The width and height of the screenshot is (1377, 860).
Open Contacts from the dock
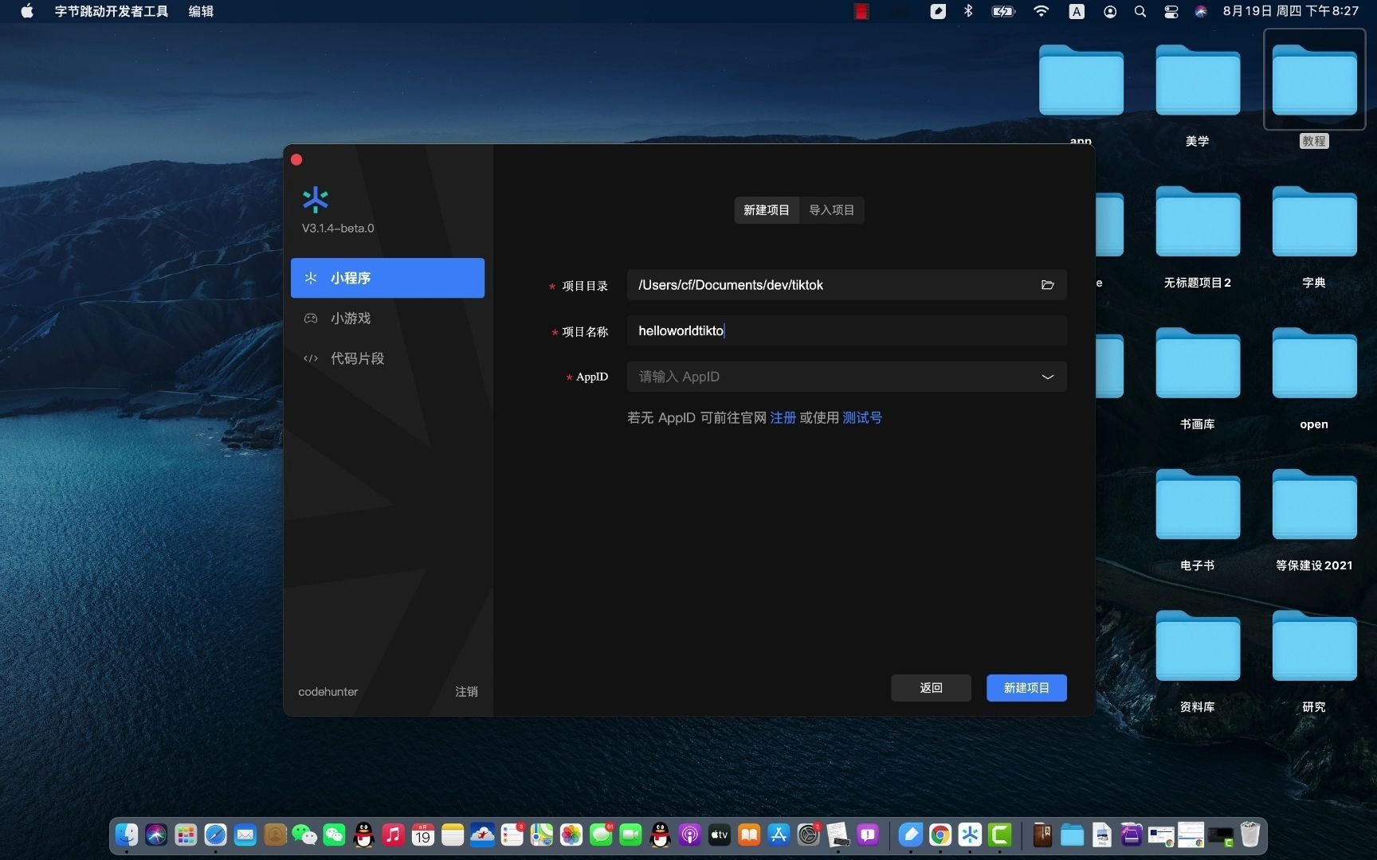click(x=275, y=835)
